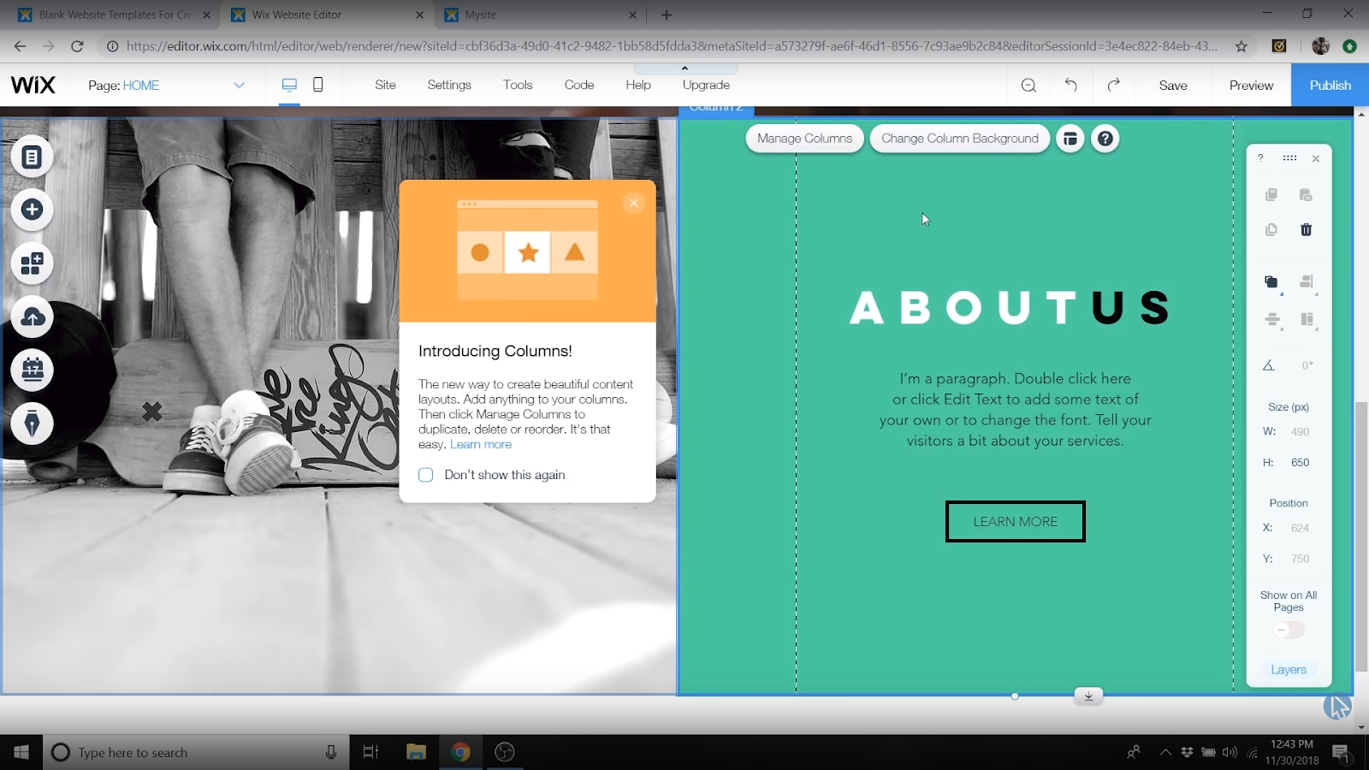Click the width W input field
This screenshot has height=770, width=1369.
tap(1301, 432)
